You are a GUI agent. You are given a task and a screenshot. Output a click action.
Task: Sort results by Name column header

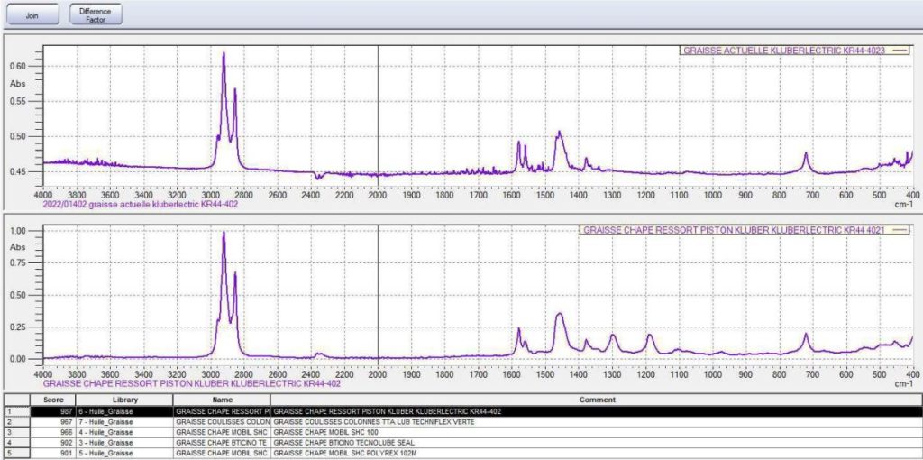pyautogui.click(x=222, y=400)
